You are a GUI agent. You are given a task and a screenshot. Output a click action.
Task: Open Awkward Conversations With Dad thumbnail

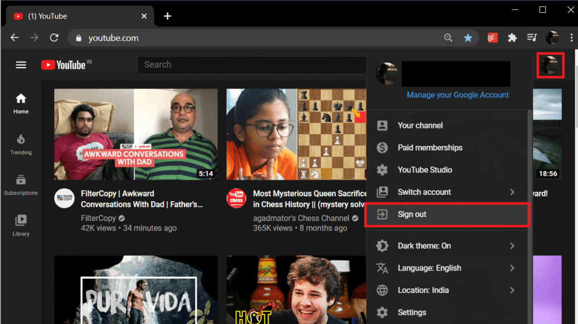pos(135,134)
